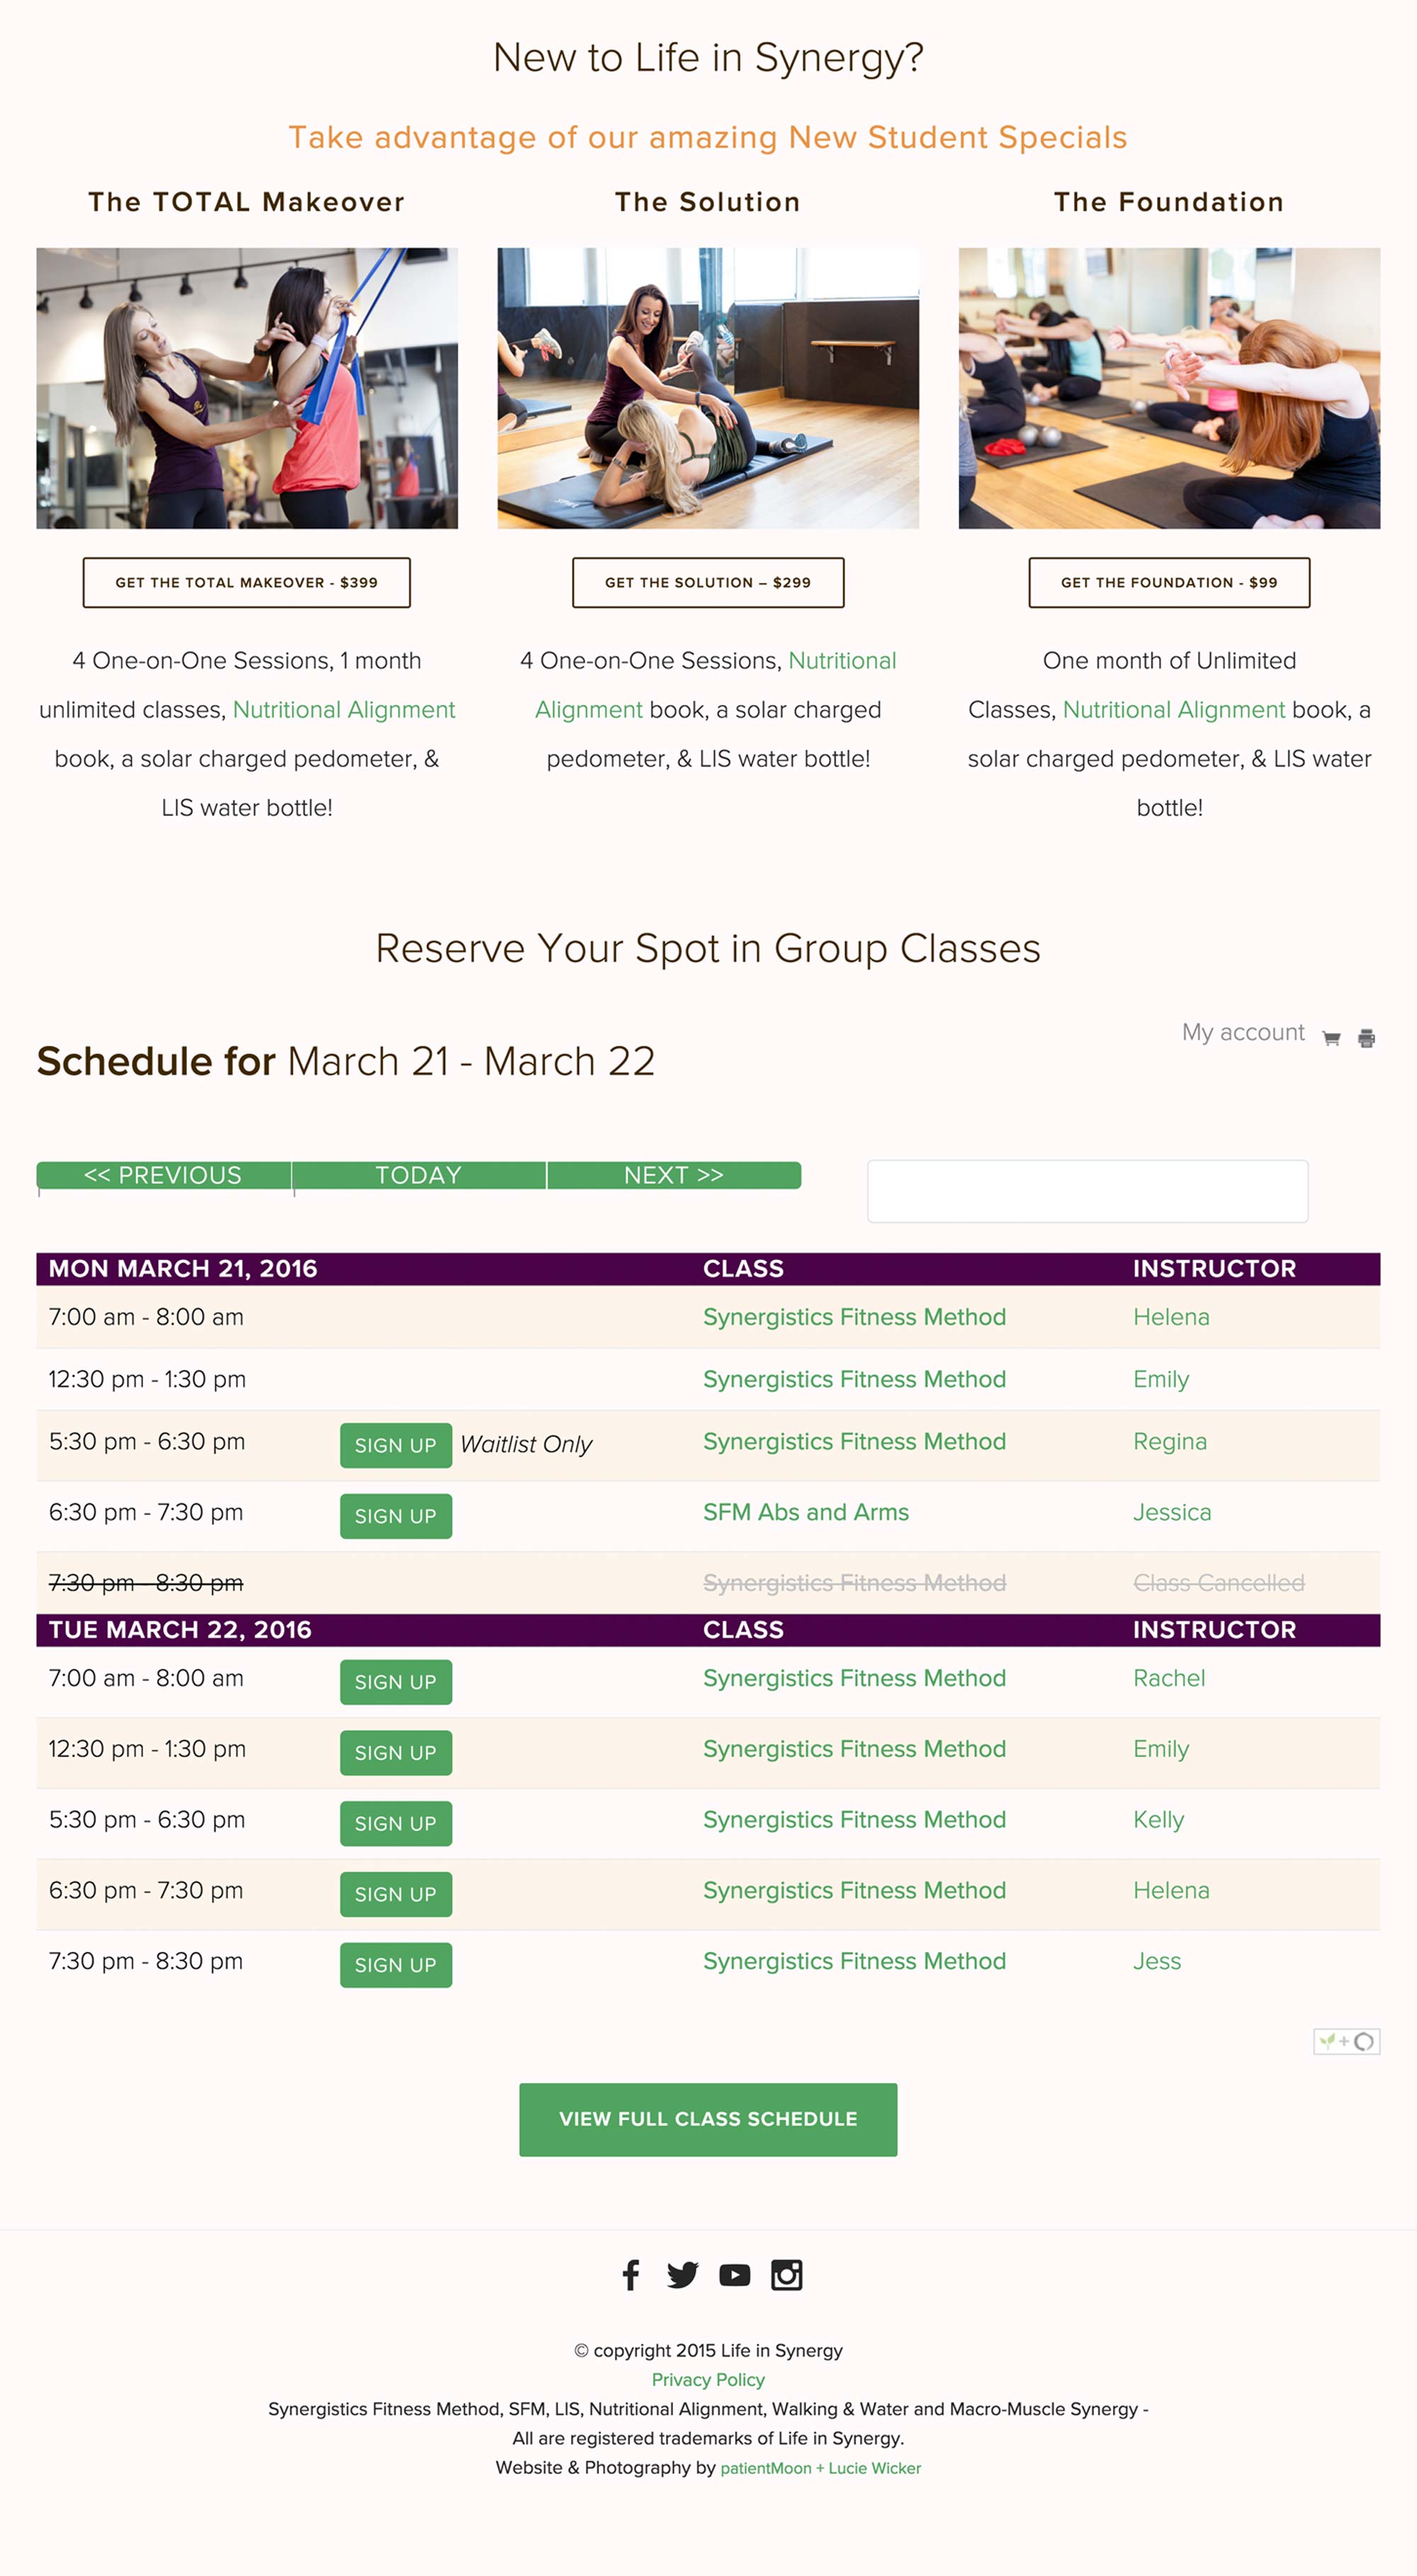Sign up for Monday 5:30 pm waitlist class
Viewport: 1417px width, 2576px height.
pyautogui.click(x=395, y=1445)
